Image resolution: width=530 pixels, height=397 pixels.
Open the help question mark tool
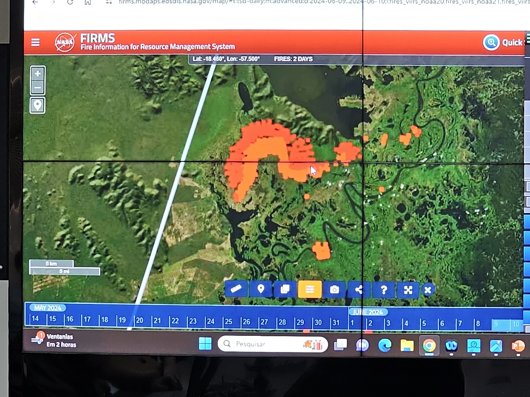383,290
